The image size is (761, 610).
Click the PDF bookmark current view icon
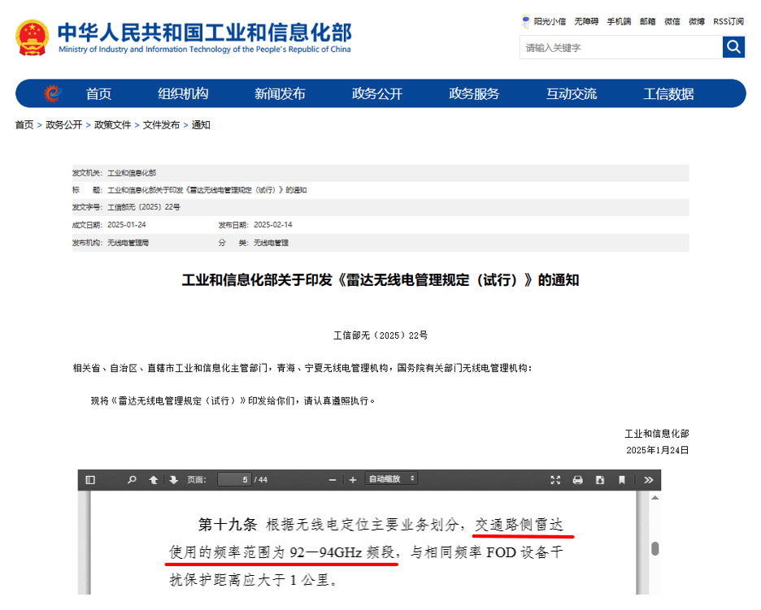point(621,480)
